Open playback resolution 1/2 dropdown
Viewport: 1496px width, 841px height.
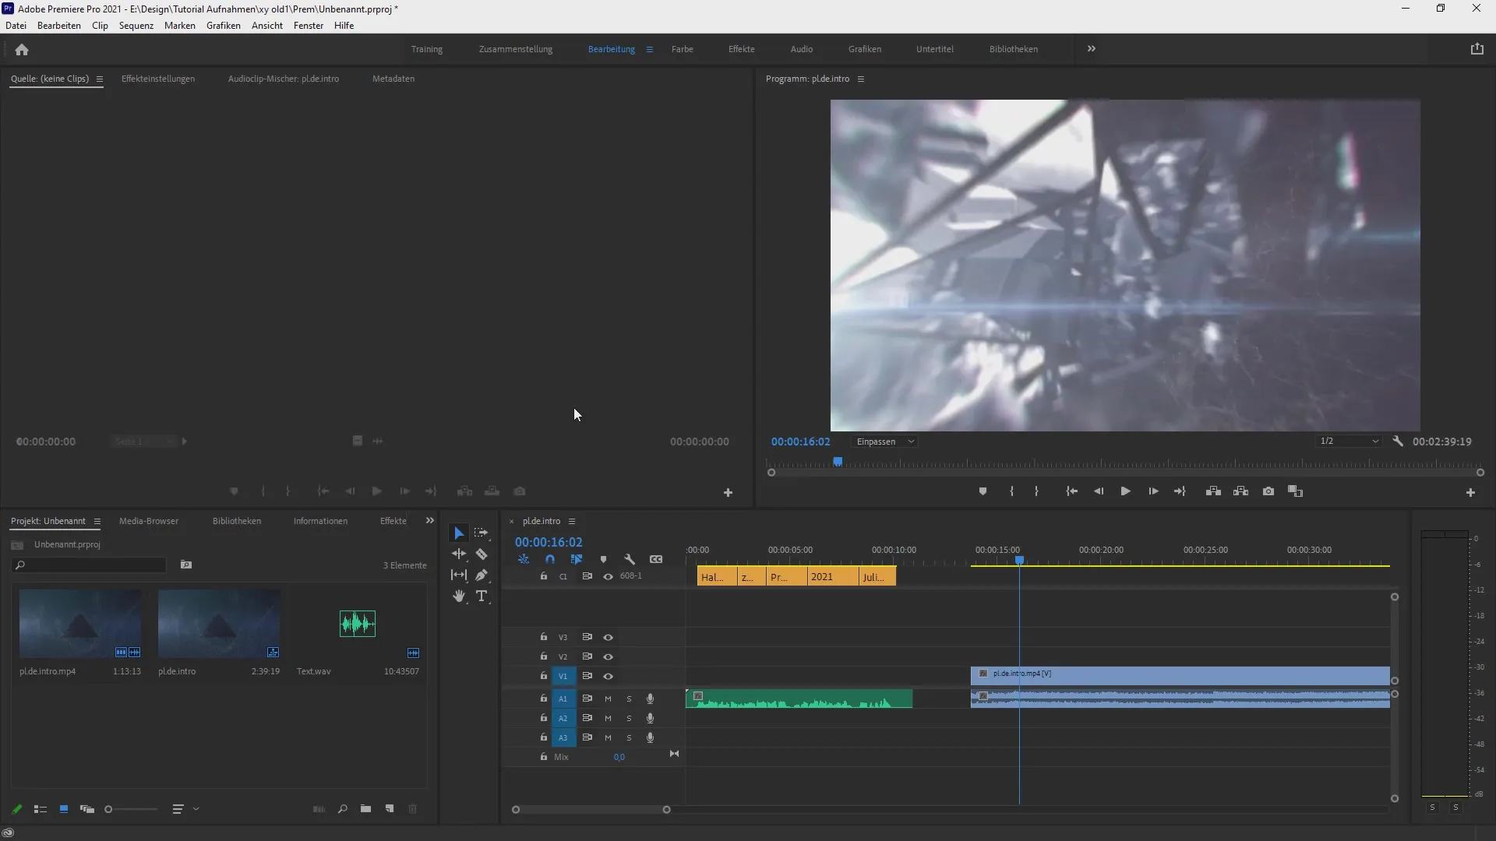[x=1349, y=442]
